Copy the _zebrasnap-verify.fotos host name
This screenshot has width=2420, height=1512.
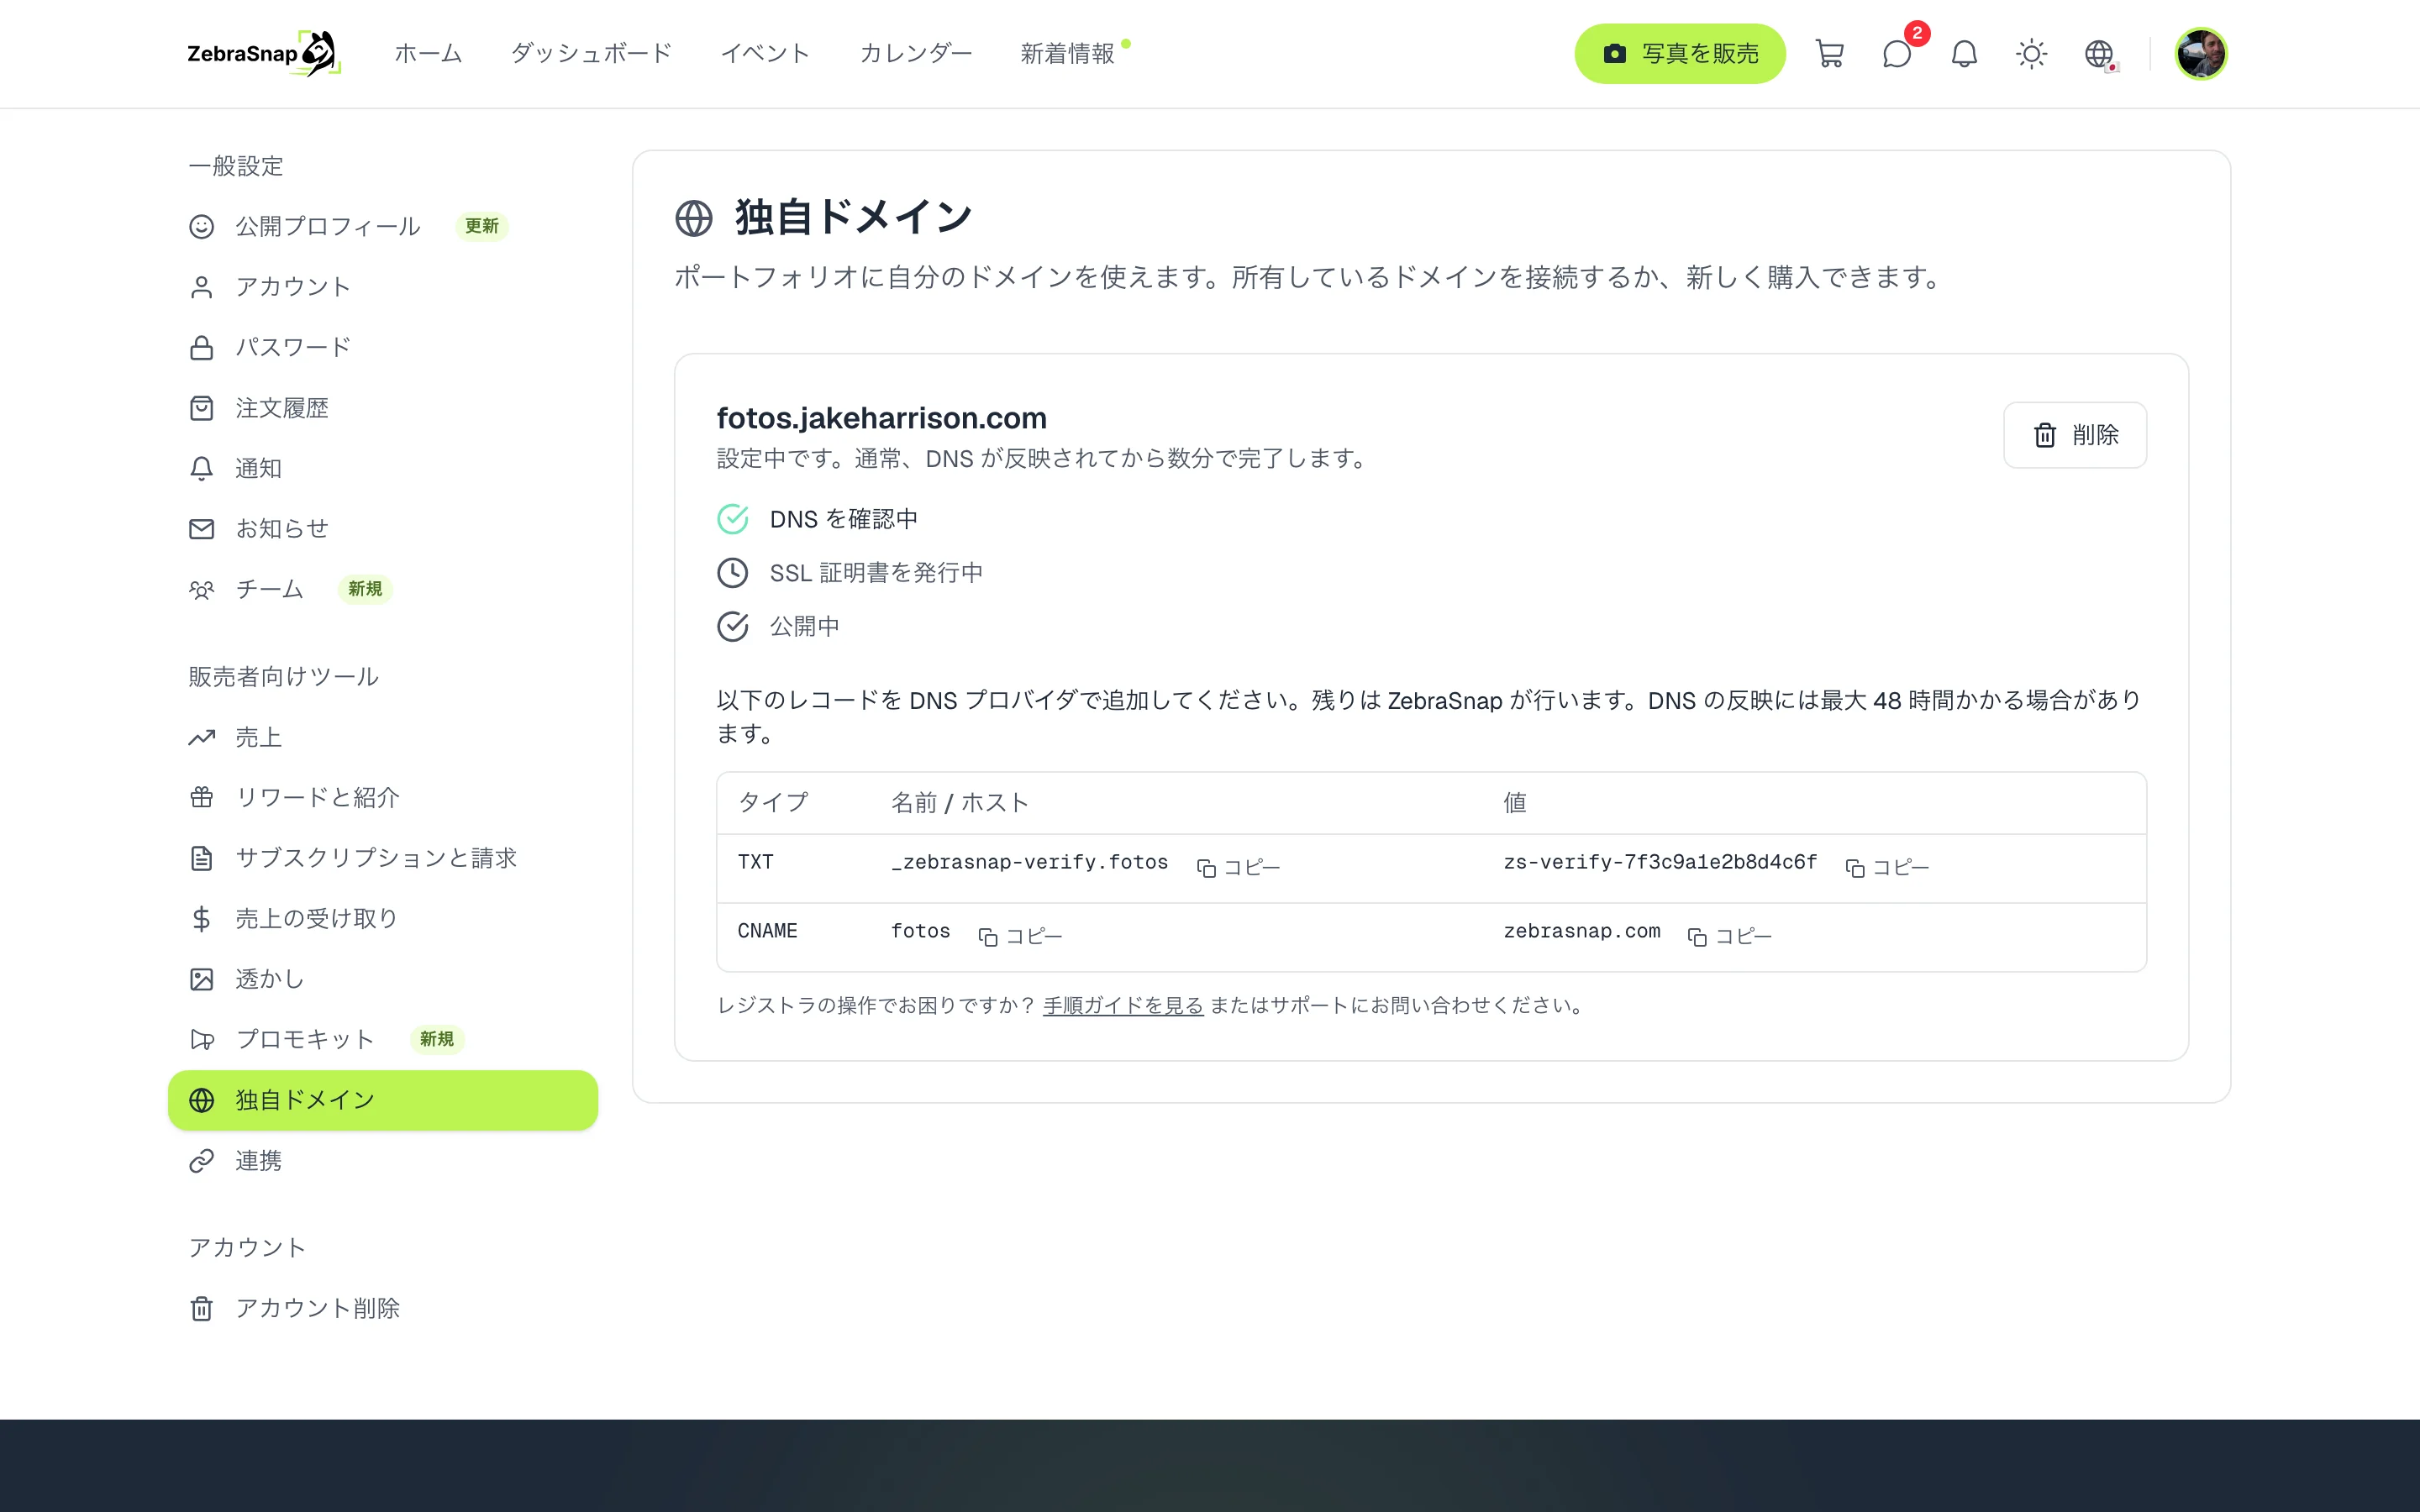pos(1238,867)
